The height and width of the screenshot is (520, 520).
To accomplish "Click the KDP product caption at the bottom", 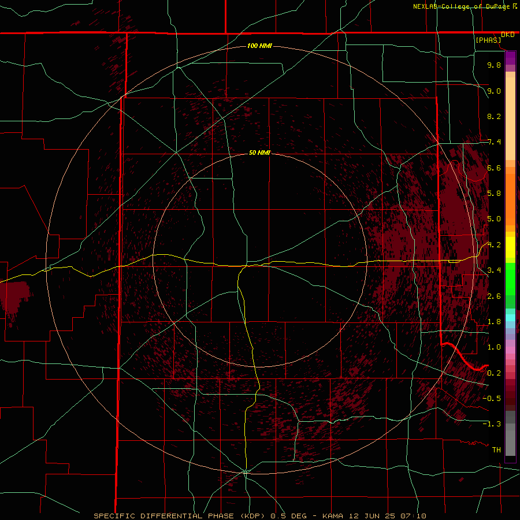I will 259,516.
